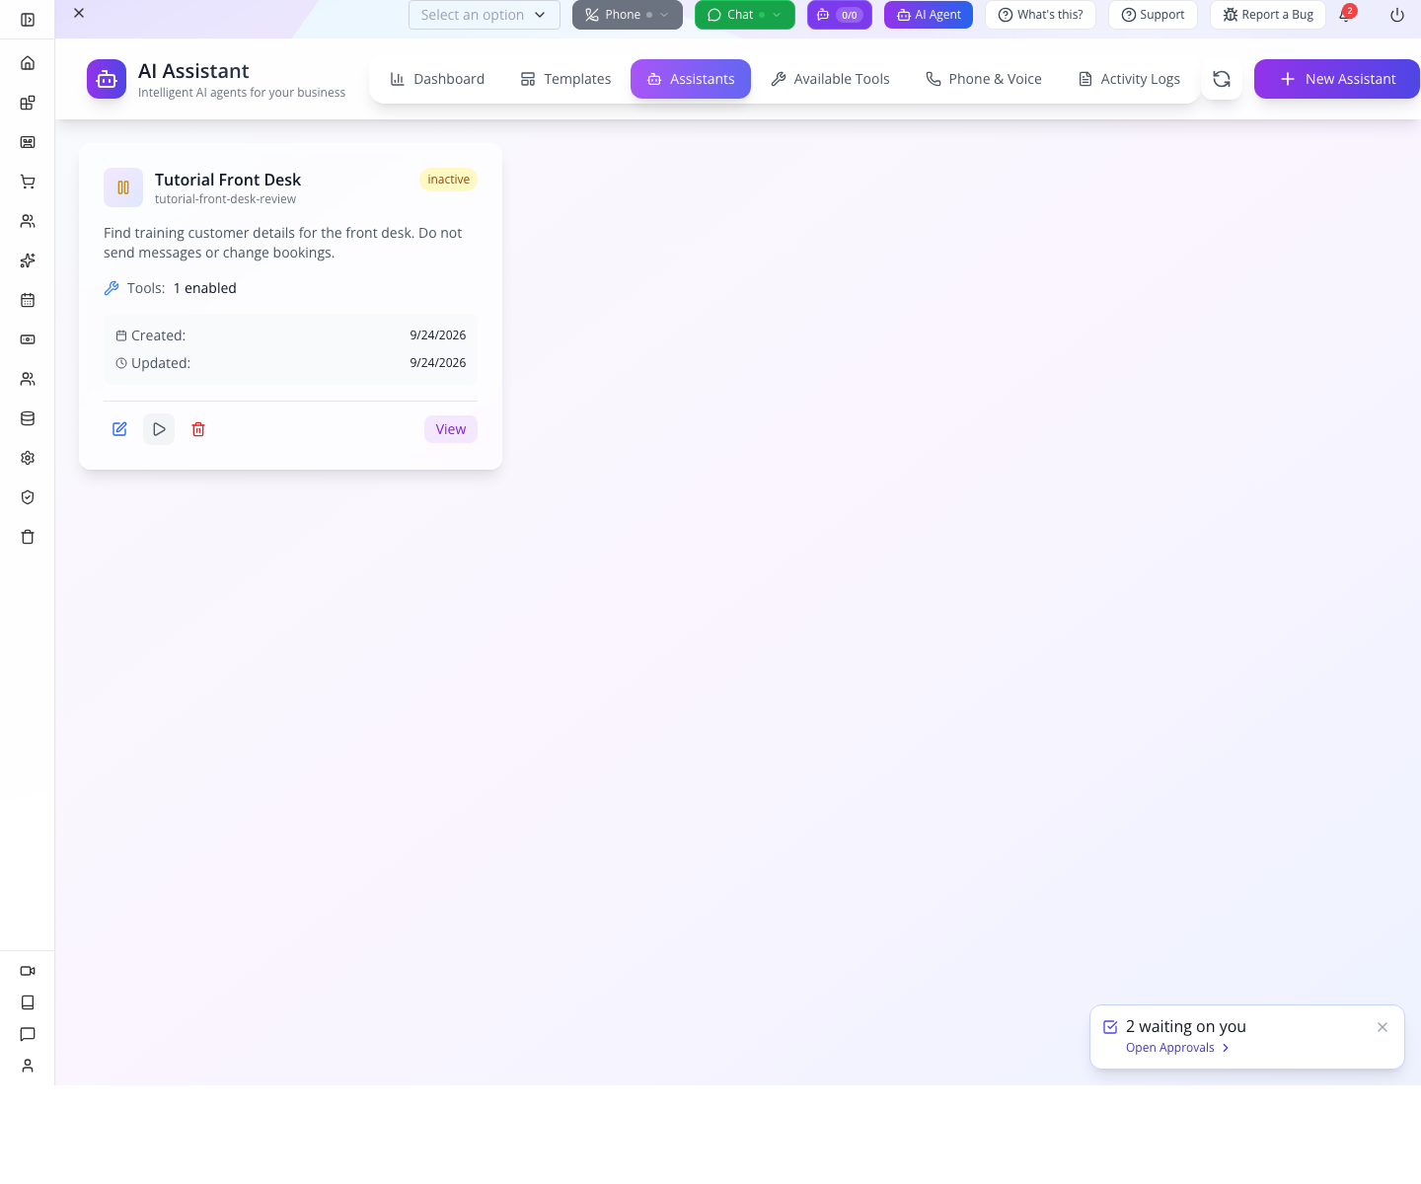Open the Available Tools tab

coord(830,79)
